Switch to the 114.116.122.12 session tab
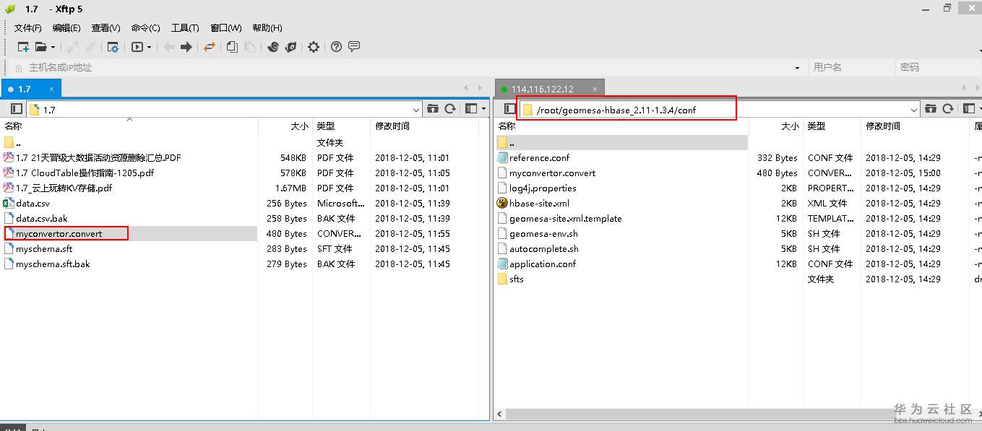 [x=542, y=89]
